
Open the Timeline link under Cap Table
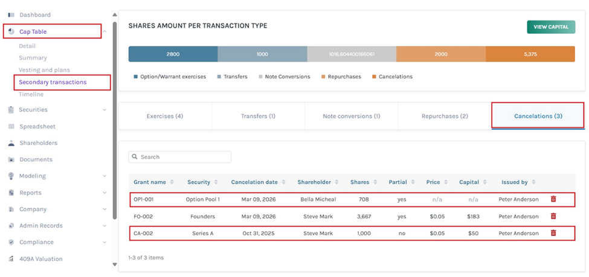point(31,94)
